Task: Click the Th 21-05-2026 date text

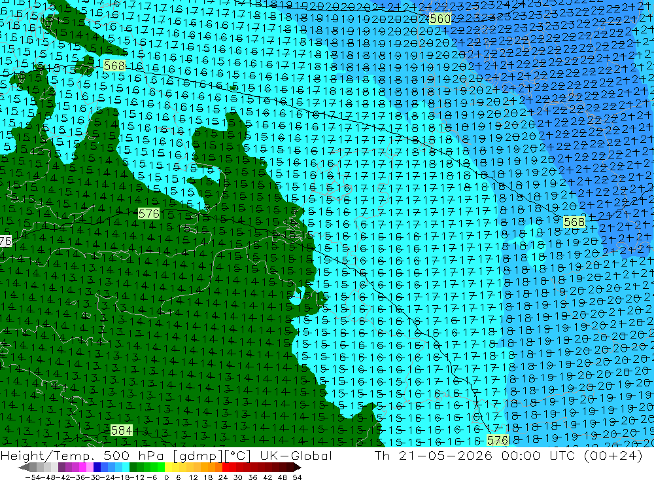Action: point(434,456)
